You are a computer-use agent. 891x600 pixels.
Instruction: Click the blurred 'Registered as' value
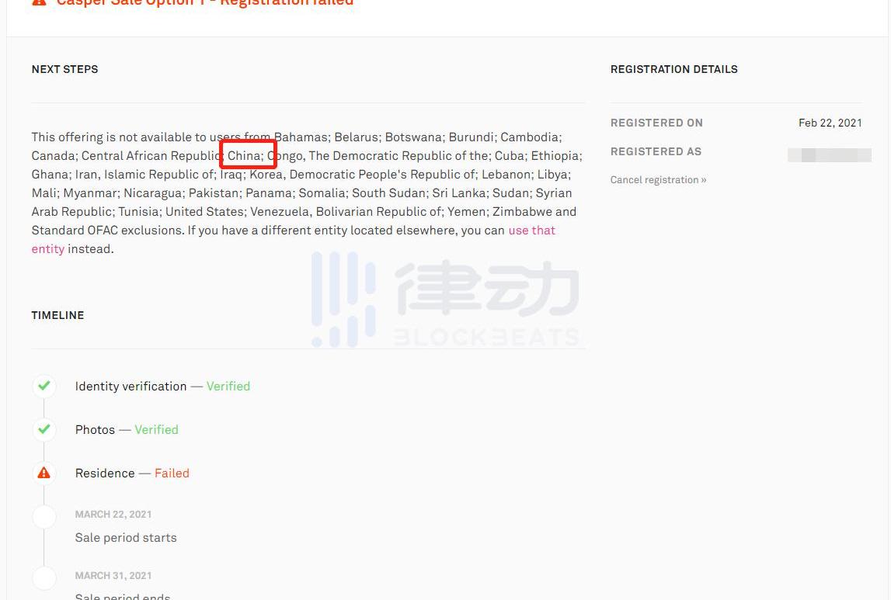(x=829, y=155)
